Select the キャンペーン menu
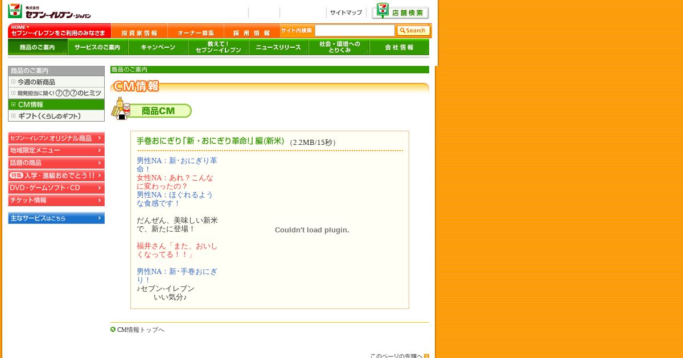 tap(158, 47)
